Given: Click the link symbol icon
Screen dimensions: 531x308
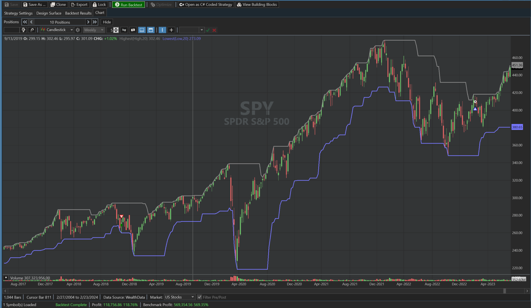Looking at the screenshot, I should point(32,30).
